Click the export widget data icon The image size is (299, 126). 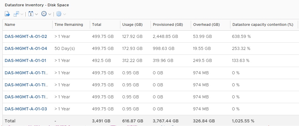coord(7,14)
